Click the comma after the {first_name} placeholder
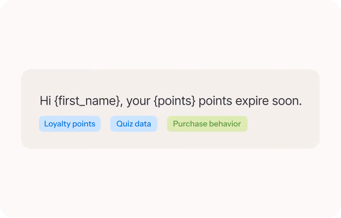The width and height of the screenshot is (341, 218). [x=121, y=105]
